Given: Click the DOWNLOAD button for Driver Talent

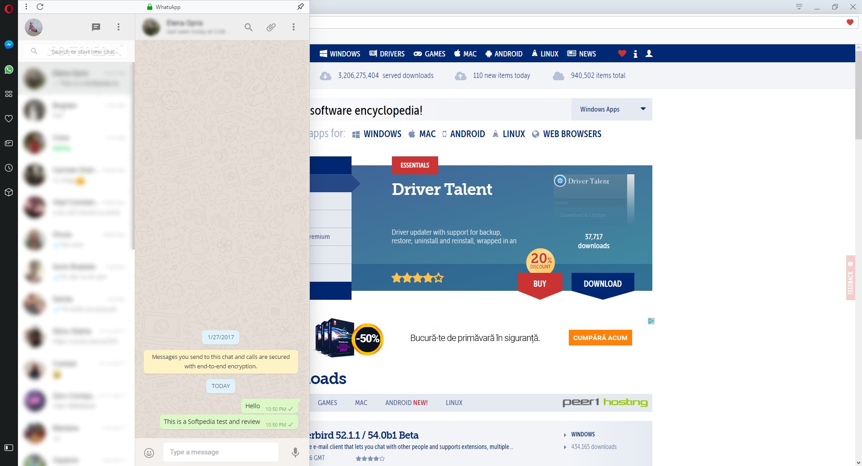Looking at the screenshot, I should pyautogui.click(x=603, y=284).
